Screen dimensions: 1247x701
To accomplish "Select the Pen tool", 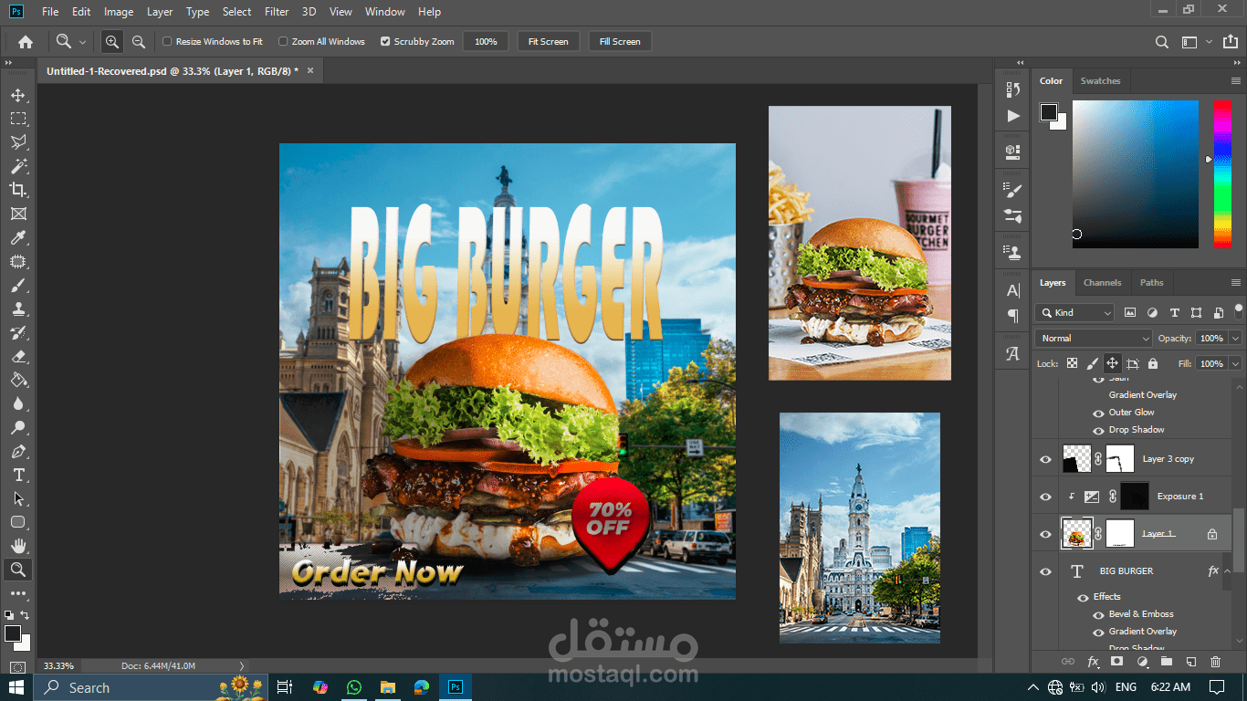I will (x=18, y=452).
